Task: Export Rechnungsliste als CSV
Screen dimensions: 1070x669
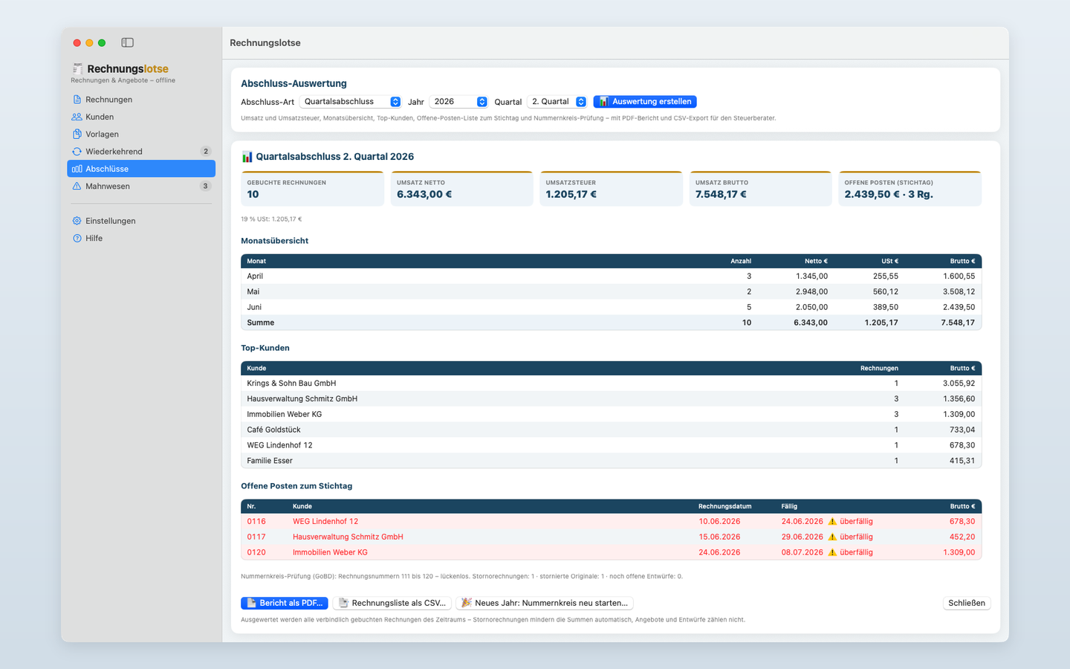Action: coord(392,603)
